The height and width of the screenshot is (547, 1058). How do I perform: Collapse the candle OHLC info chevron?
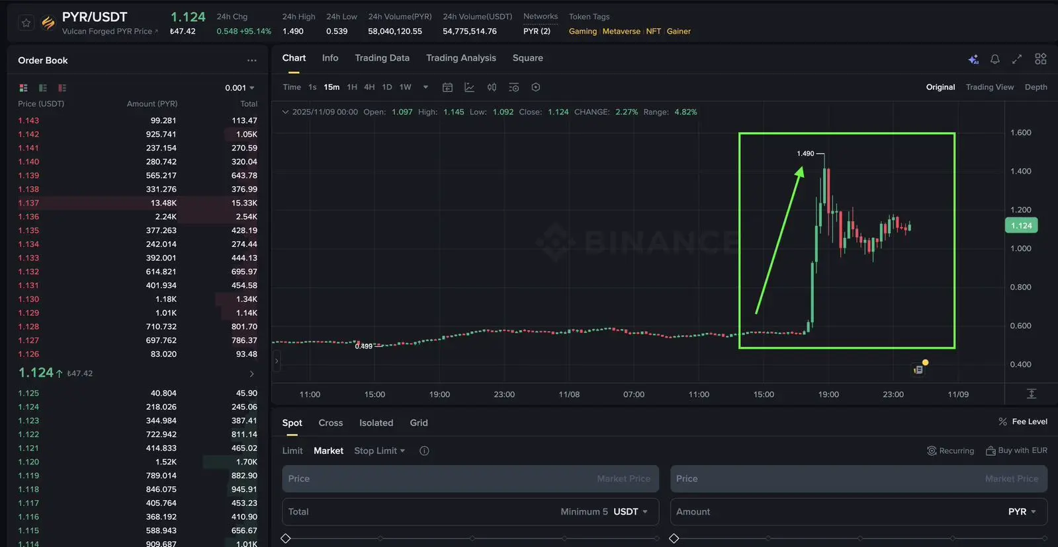coord(285,112)
